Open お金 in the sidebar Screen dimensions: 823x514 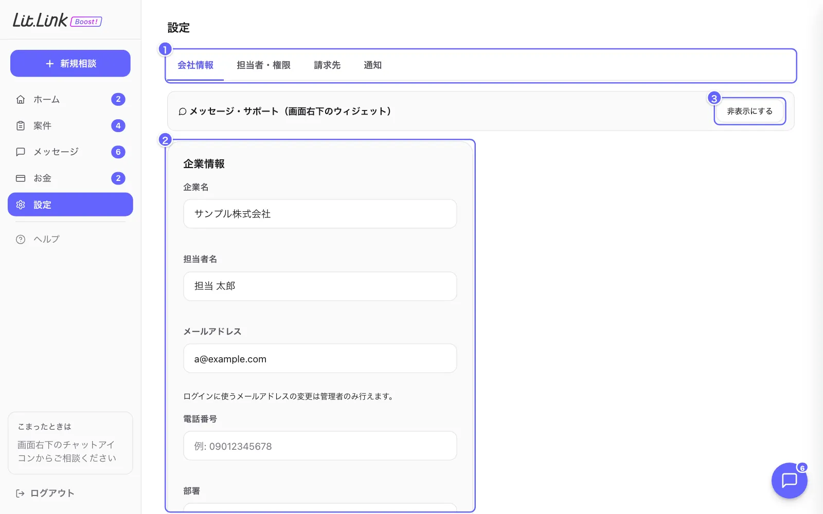70,178
